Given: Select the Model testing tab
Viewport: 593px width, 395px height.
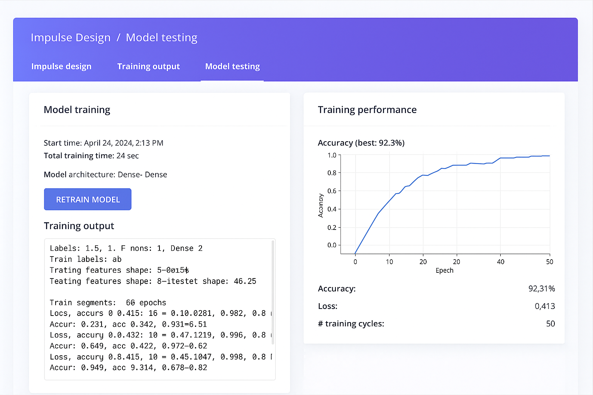Looking at the screenshot, I should [x=232, y=66].
